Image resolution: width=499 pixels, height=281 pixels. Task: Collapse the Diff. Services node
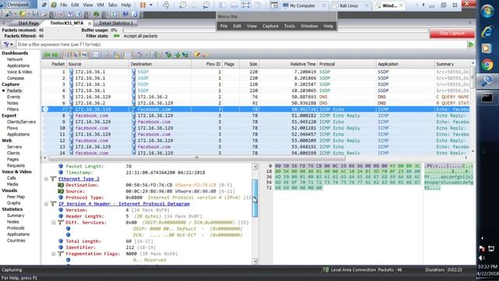54,222
